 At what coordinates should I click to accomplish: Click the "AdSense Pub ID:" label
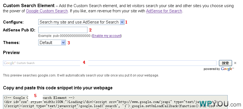click(x=19, y=30)
